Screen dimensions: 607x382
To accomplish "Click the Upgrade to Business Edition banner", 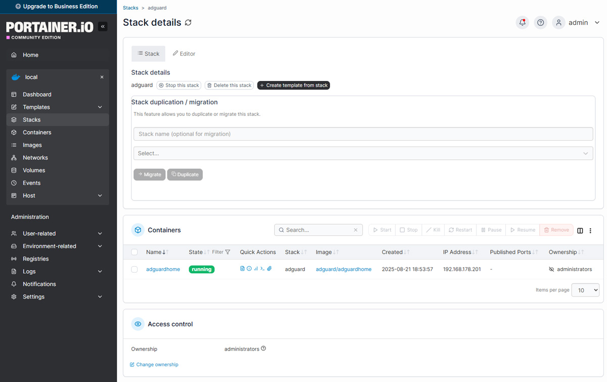I will pyautogui.click(x=58, y=7).
